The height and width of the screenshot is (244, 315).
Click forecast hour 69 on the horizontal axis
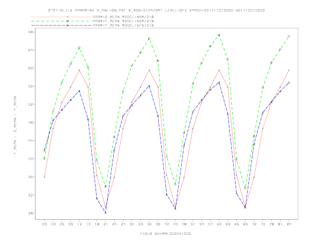click(x=245, y=224)
